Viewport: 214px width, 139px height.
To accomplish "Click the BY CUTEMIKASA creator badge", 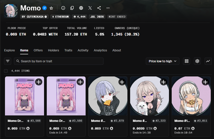I will coord(34,17).
